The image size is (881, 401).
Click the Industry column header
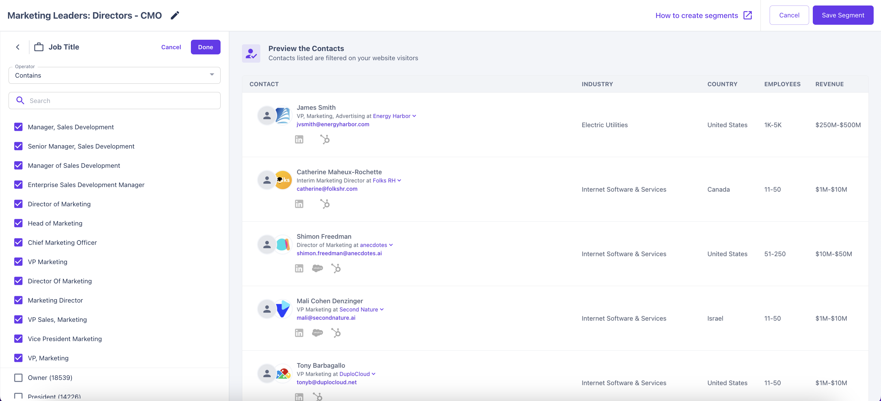pyautogui.click(x=597, y=84)
